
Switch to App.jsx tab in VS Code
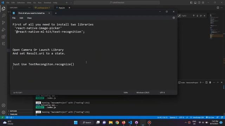(x=62, y=8)
